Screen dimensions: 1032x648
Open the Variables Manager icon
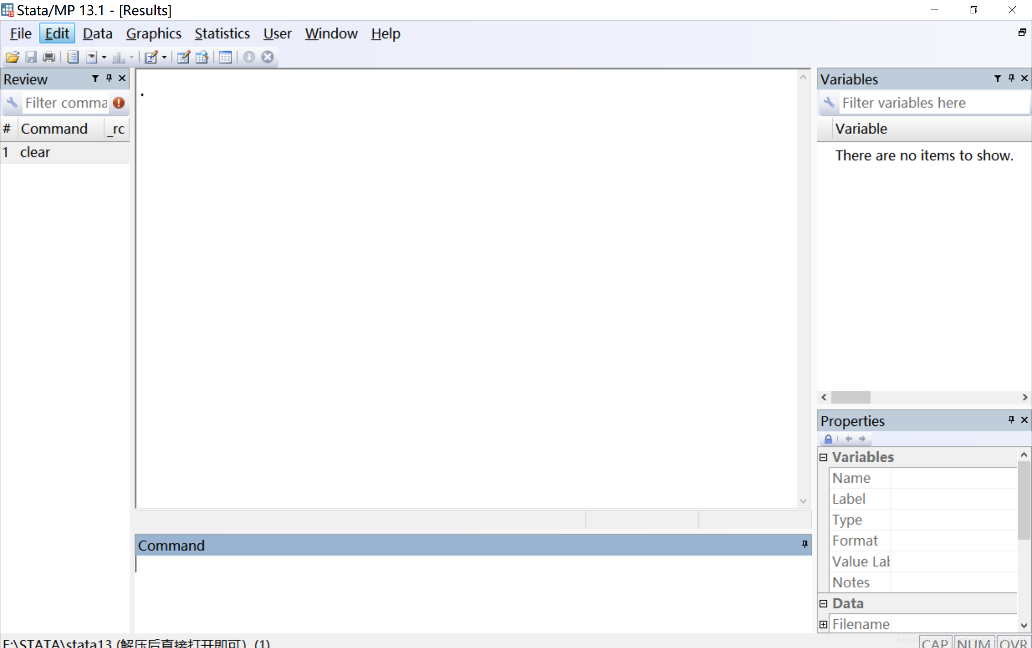[226, 57]
